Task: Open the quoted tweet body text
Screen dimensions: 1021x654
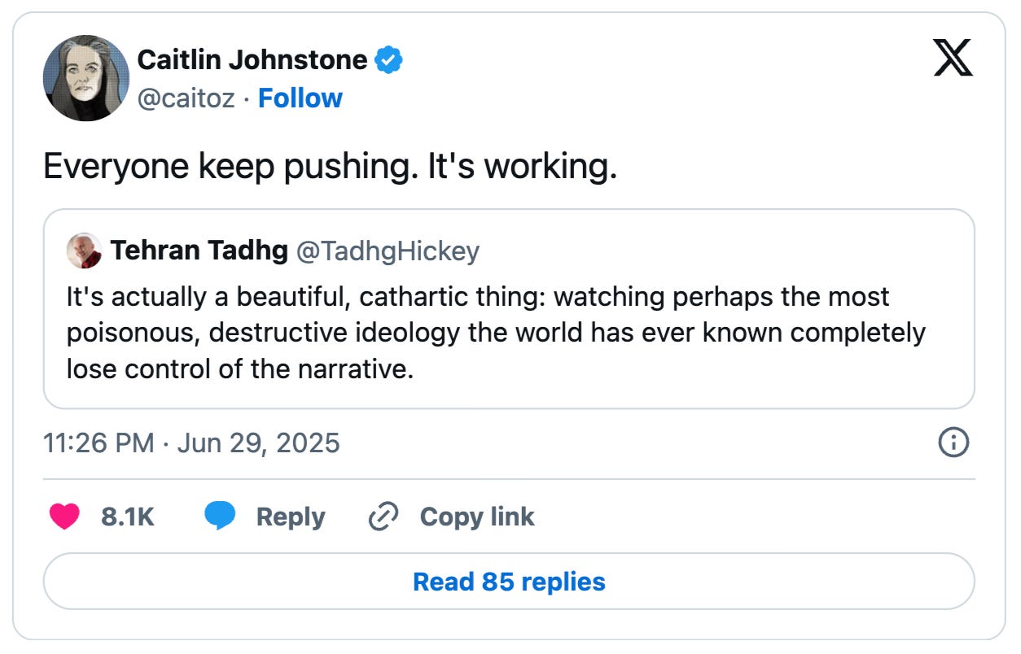Action: click(495, 333)
